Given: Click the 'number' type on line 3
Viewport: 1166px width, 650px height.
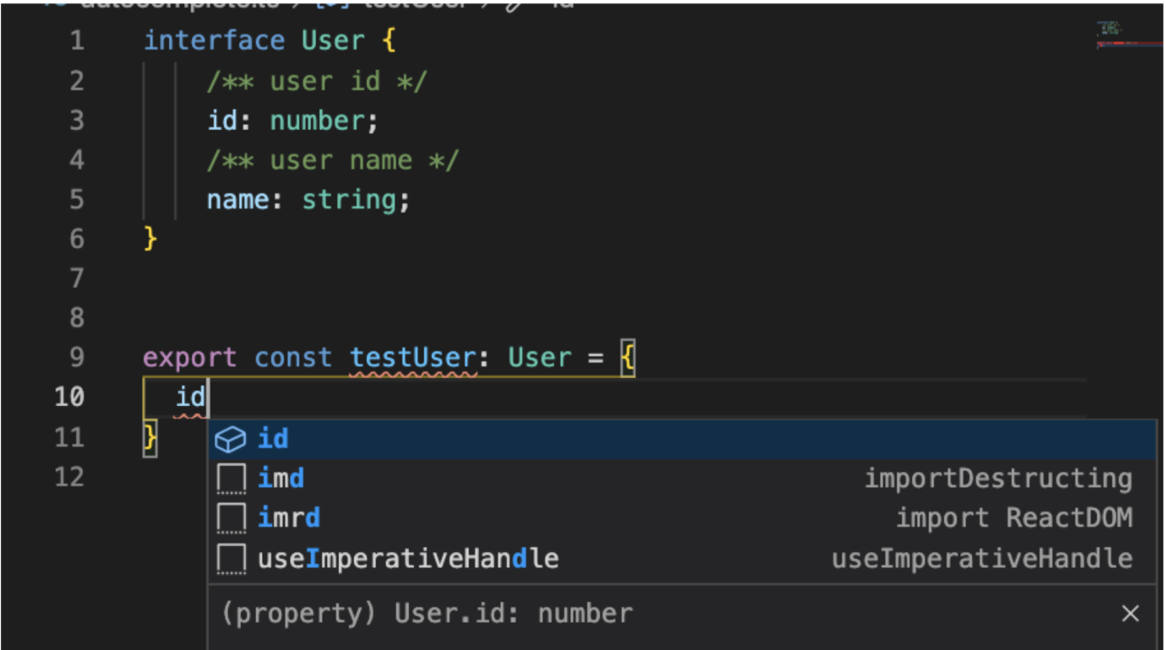Looking at the screenshot, I should tap(318, 120).
